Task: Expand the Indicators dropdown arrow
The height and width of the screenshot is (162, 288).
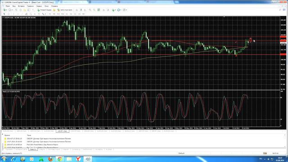Action: (115, 10)
